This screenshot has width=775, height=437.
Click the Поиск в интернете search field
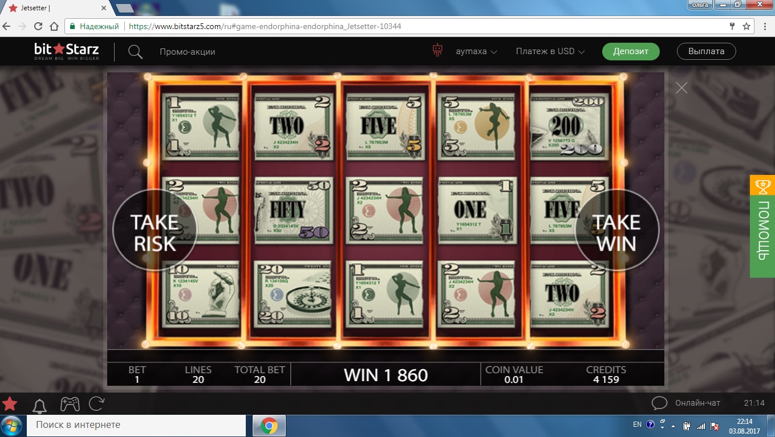coord(136,425)
